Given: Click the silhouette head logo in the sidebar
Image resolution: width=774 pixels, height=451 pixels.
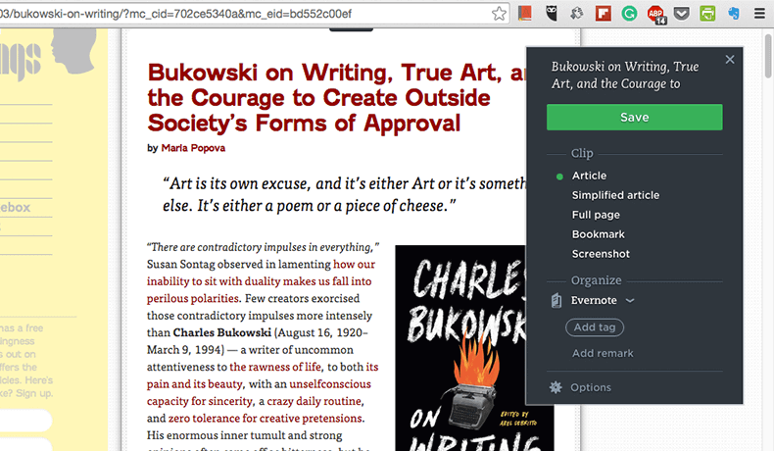Looking at the screenshot, I should (73, 51).
